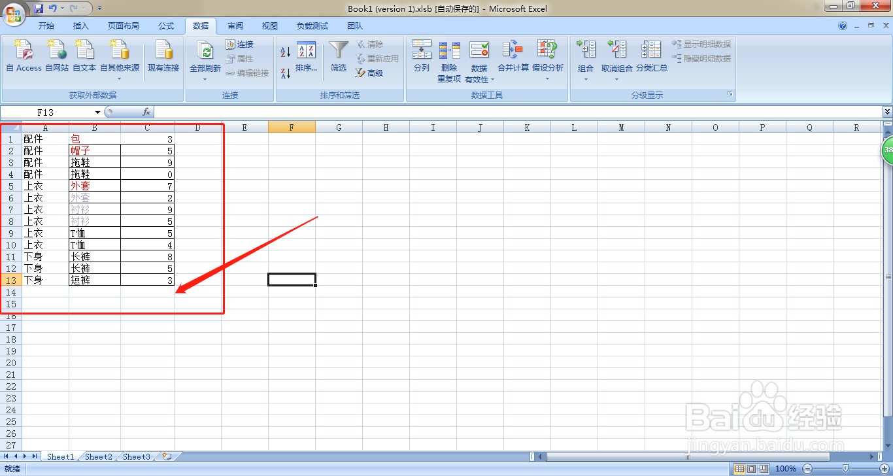Expand the Ungroup (取消组合) dropdown arrow
This screenshot has width=893, height=476.
click(616, 79)
